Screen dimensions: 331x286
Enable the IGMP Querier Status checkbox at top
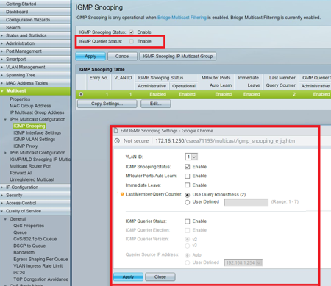click(132, 41)
